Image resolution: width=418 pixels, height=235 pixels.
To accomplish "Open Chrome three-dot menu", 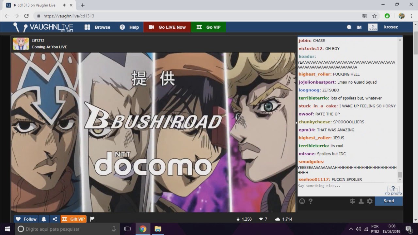I will [411, 16].
